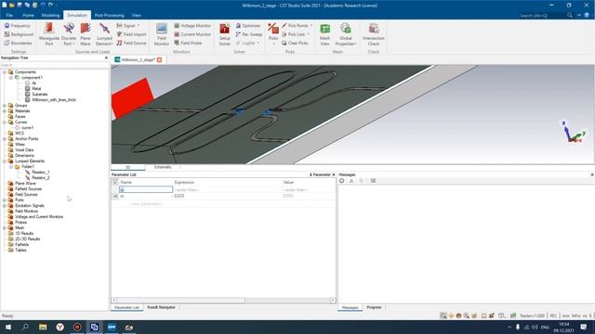The height and width of the screenshot is (334, 595).
Task: Insert a Lumped Element
Action: pos(104,34)
